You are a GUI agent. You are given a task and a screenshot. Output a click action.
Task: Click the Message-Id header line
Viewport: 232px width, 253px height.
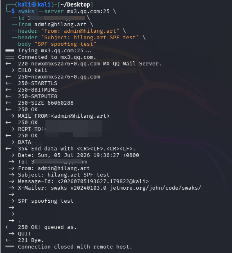click(x=83, y=181)
